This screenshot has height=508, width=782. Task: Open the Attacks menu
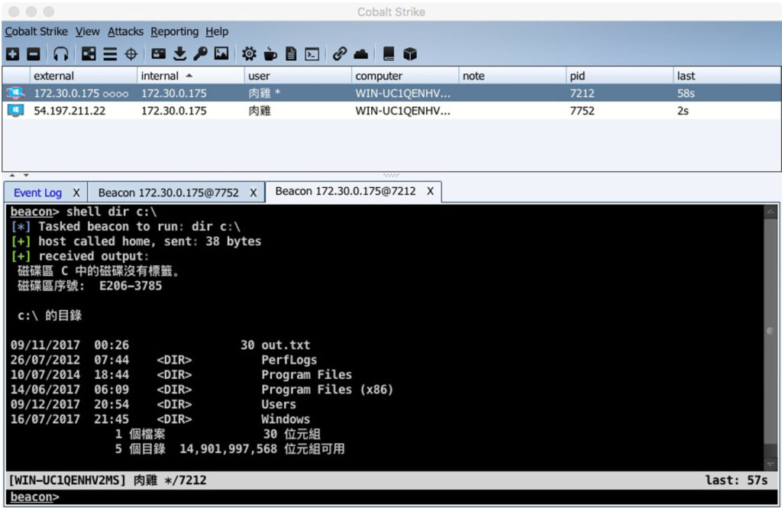pos(124,31)
